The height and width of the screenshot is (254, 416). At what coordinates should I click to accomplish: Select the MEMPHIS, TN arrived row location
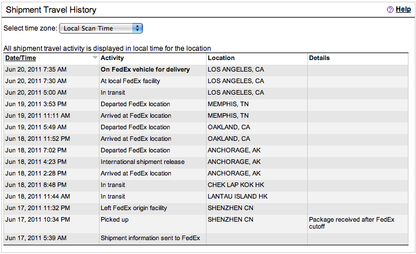click(x=228, y=115)
